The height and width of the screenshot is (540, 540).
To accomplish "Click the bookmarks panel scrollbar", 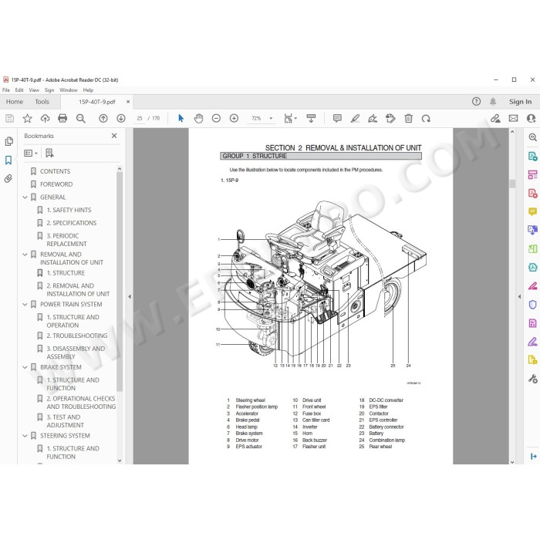I will (x=120, y=282).
